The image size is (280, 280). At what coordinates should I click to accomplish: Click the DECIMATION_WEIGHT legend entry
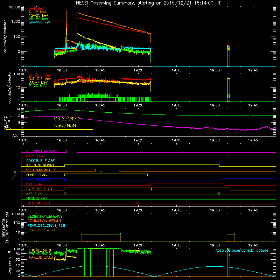pos(44,221)
